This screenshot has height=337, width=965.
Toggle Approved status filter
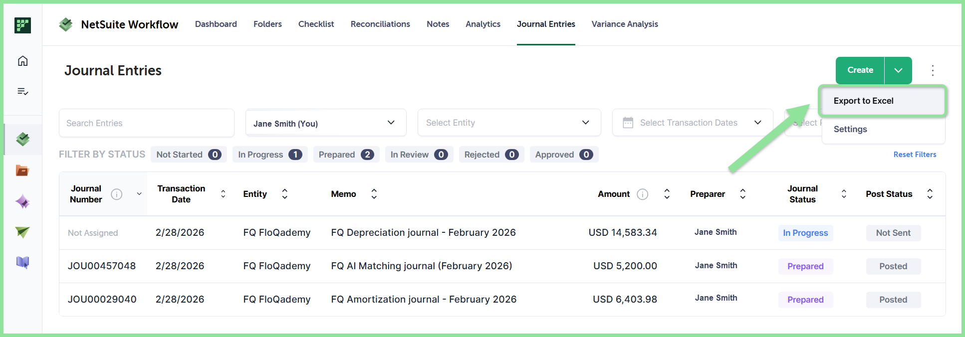coord(564,155)
